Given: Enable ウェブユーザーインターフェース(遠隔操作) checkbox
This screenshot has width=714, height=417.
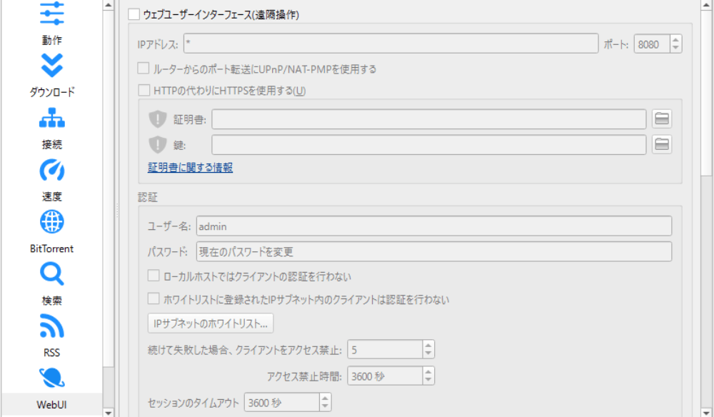Looking at the screenshot, I should 134,14.
